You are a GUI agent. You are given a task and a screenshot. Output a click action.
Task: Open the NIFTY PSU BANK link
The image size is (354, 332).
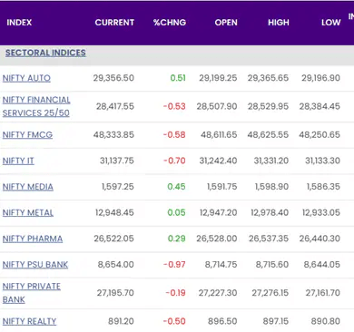click(35, 265)
